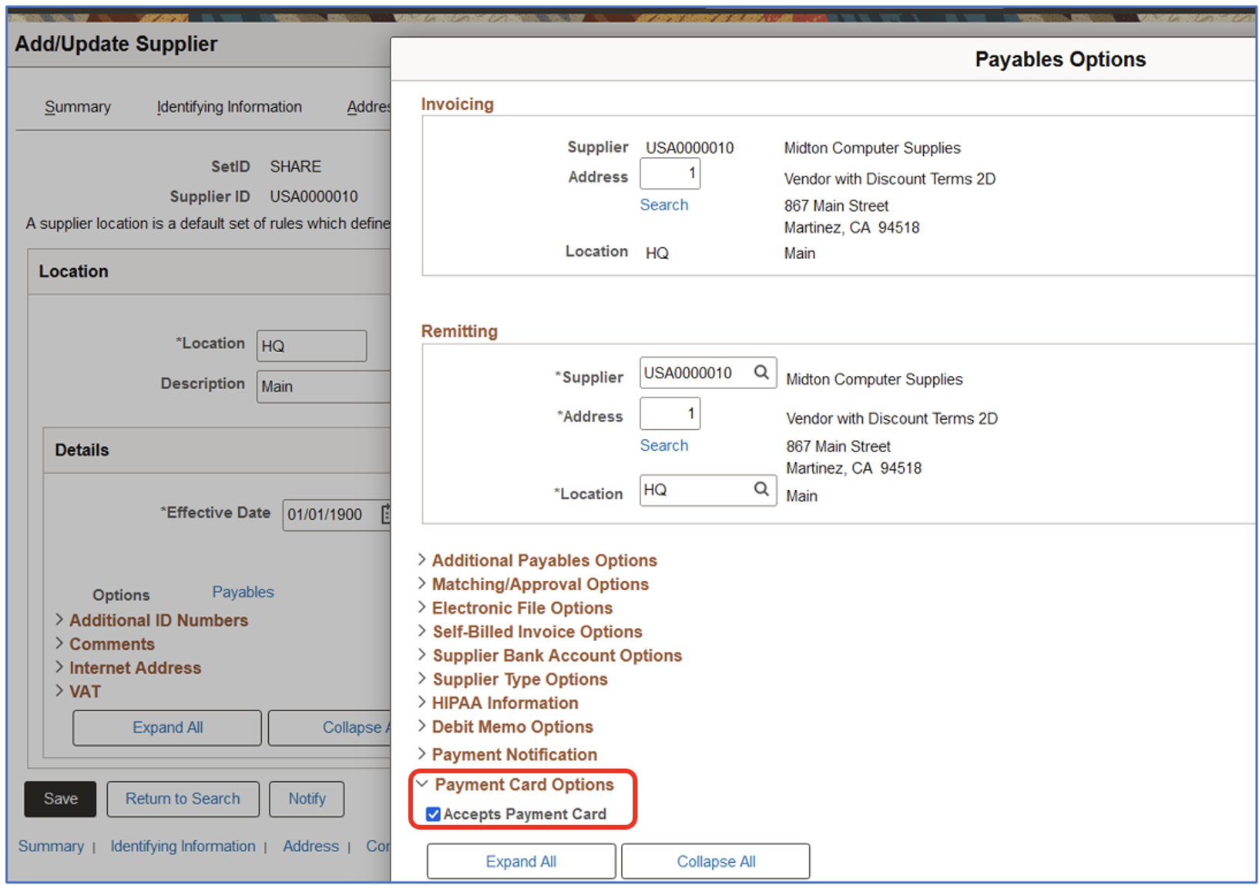This screenshot has height=886, width=1259.
Task: Click the Save button
Action: 59,799
